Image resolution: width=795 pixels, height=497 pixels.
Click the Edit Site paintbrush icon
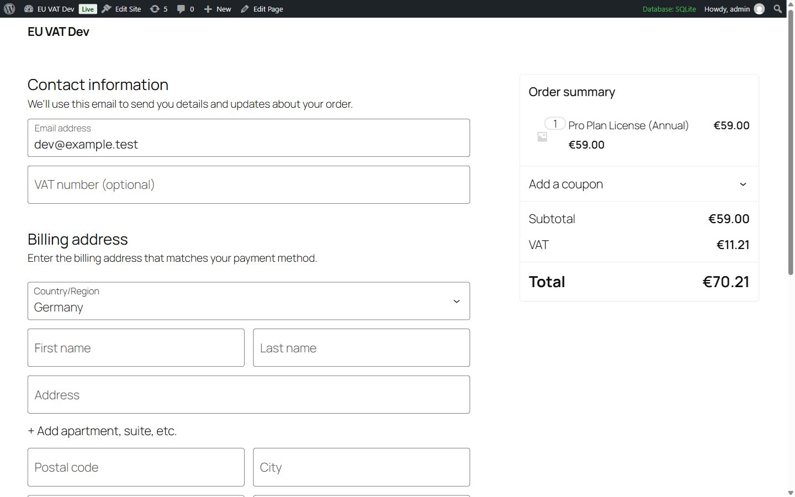(107, 9)
